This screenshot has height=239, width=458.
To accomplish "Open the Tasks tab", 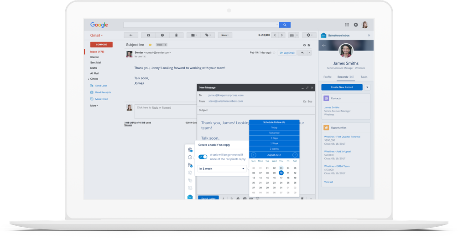I will [x=364, y=77].
